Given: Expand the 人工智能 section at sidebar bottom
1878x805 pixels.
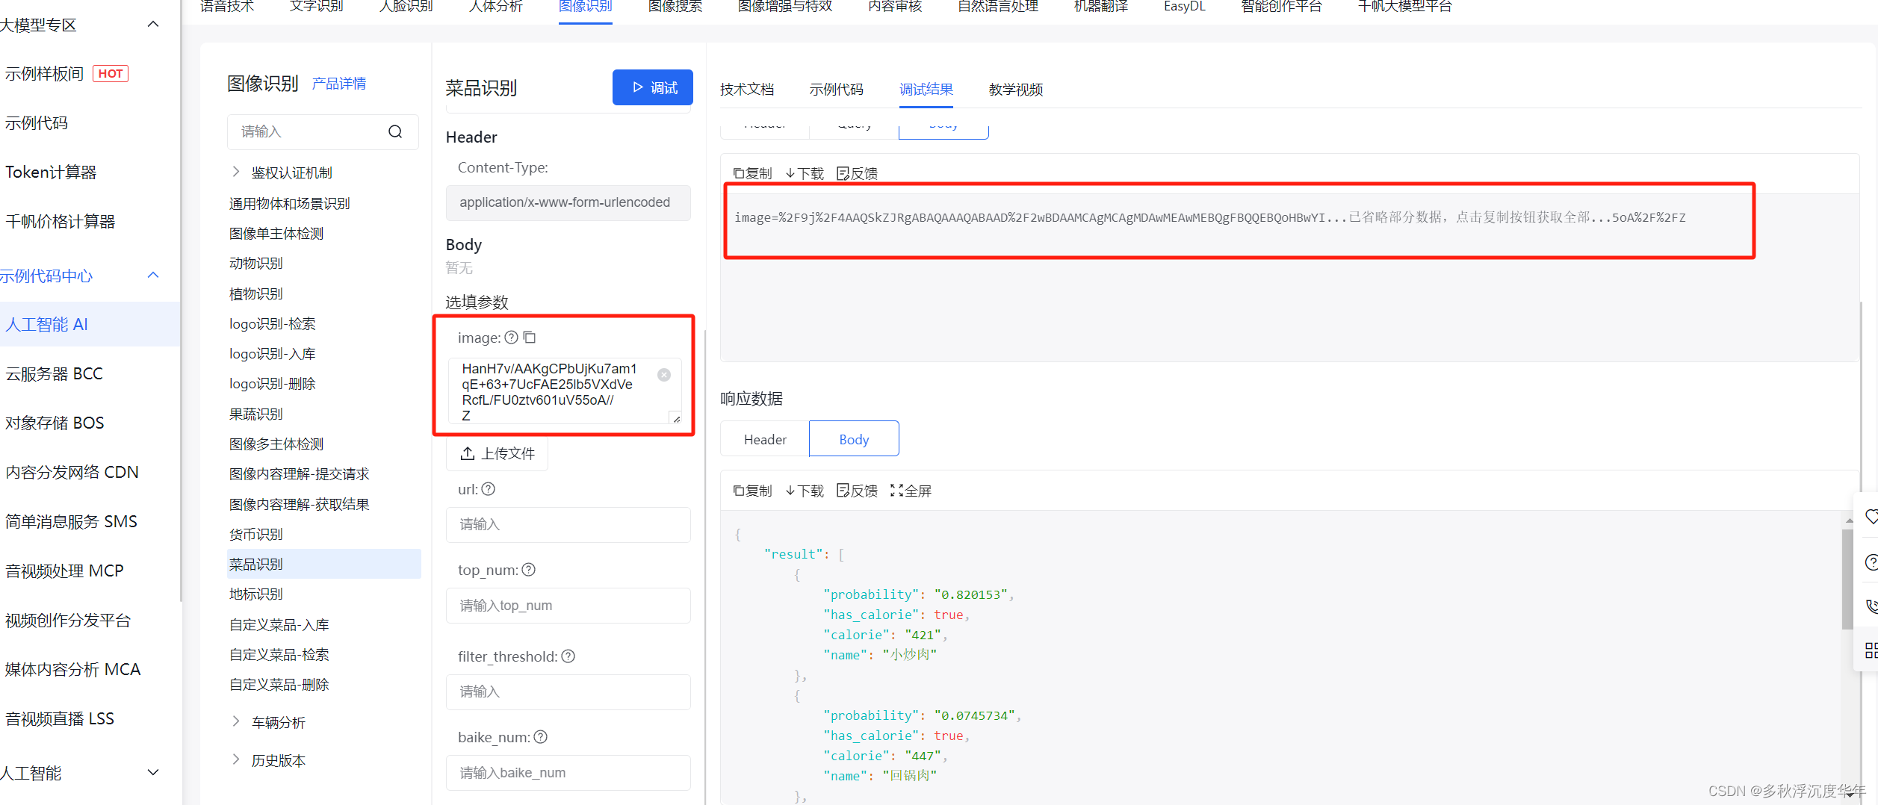Looking at the screenshot, I should 153,772.
